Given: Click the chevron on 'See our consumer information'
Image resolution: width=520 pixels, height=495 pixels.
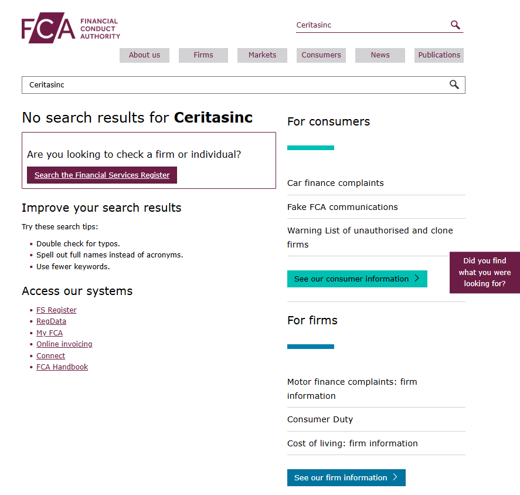Looking at the screenshot, I should click(x=417, y=279).
